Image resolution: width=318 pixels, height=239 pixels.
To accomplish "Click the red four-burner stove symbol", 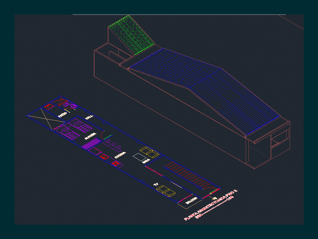I will 115,163.
